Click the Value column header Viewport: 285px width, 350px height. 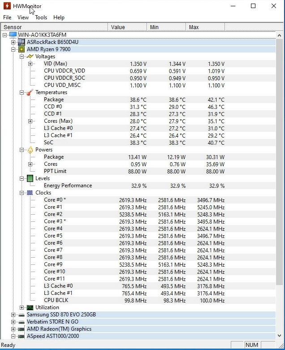pos(127,27)
